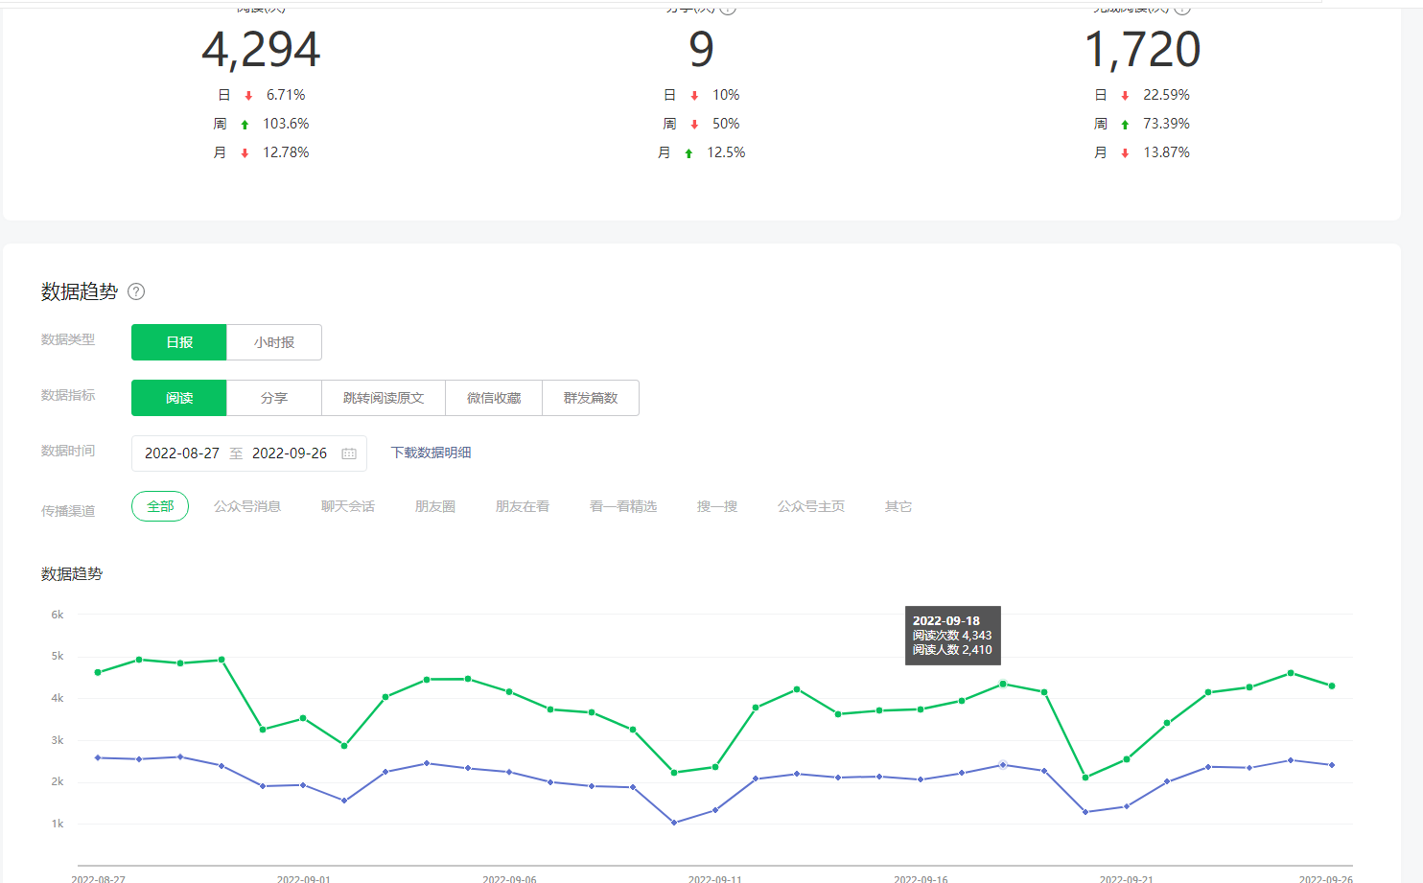
Task: Filter by 聊天会话 channel
Action: pyautogui.click(x=348, y=506)
